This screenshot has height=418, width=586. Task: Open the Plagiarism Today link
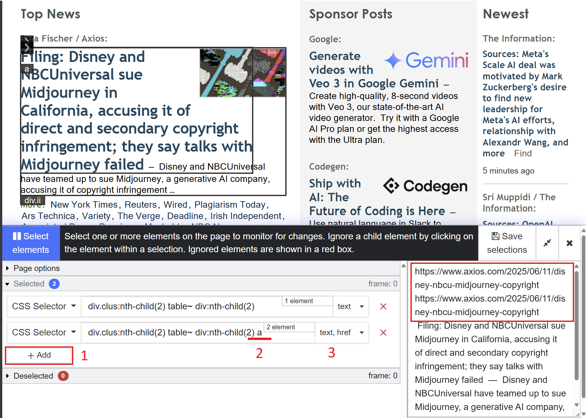pyautogui.click(x=230, y=204)
